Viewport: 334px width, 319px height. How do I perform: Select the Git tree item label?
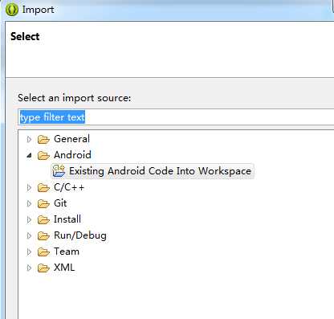pyautogui.click(x=60, y=203)
